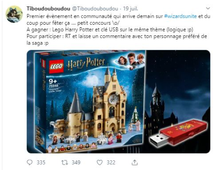This screenshot has width=214, height=170.
Task: View the 335 replies count
Action: click(x=41, y=163)
